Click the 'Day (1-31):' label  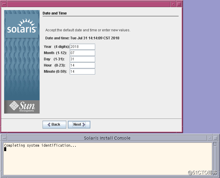pos(54,59)
